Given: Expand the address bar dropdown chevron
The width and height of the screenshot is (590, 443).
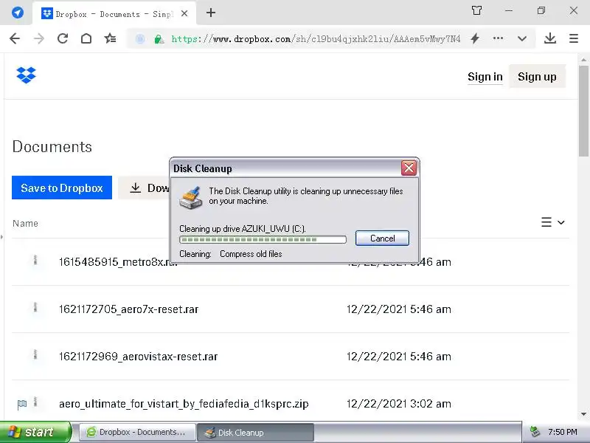Looking at the screenshot, I should (x=522, y=38).
